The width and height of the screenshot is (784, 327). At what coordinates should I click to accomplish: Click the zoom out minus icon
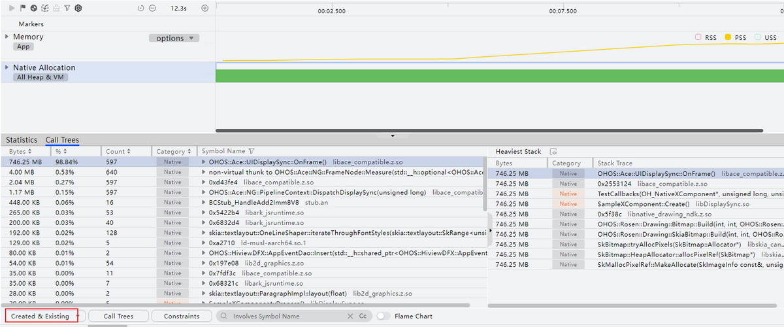coord(152,9)
